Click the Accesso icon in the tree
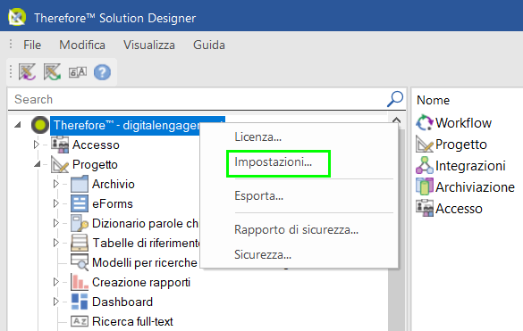 click(x=60, y=145)
